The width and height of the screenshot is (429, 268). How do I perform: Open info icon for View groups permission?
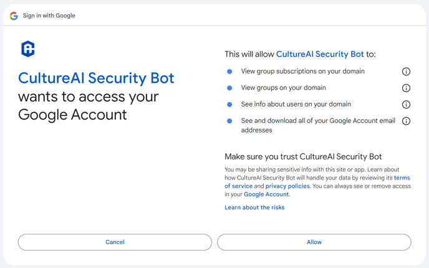(x=406, y=88)
